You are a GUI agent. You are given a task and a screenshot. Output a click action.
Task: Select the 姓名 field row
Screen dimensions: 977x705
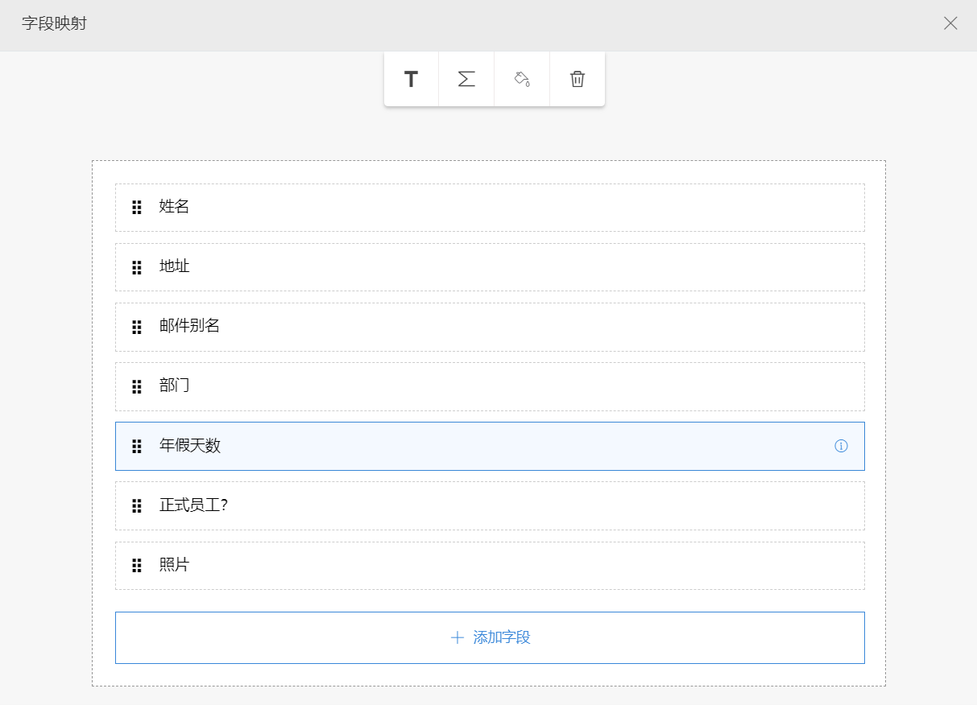pos(490,208)
